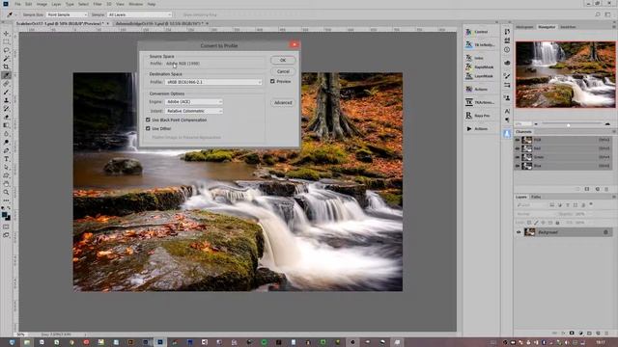618x347 pixels.
Task: Open the Filter menu
Action: 98,4
